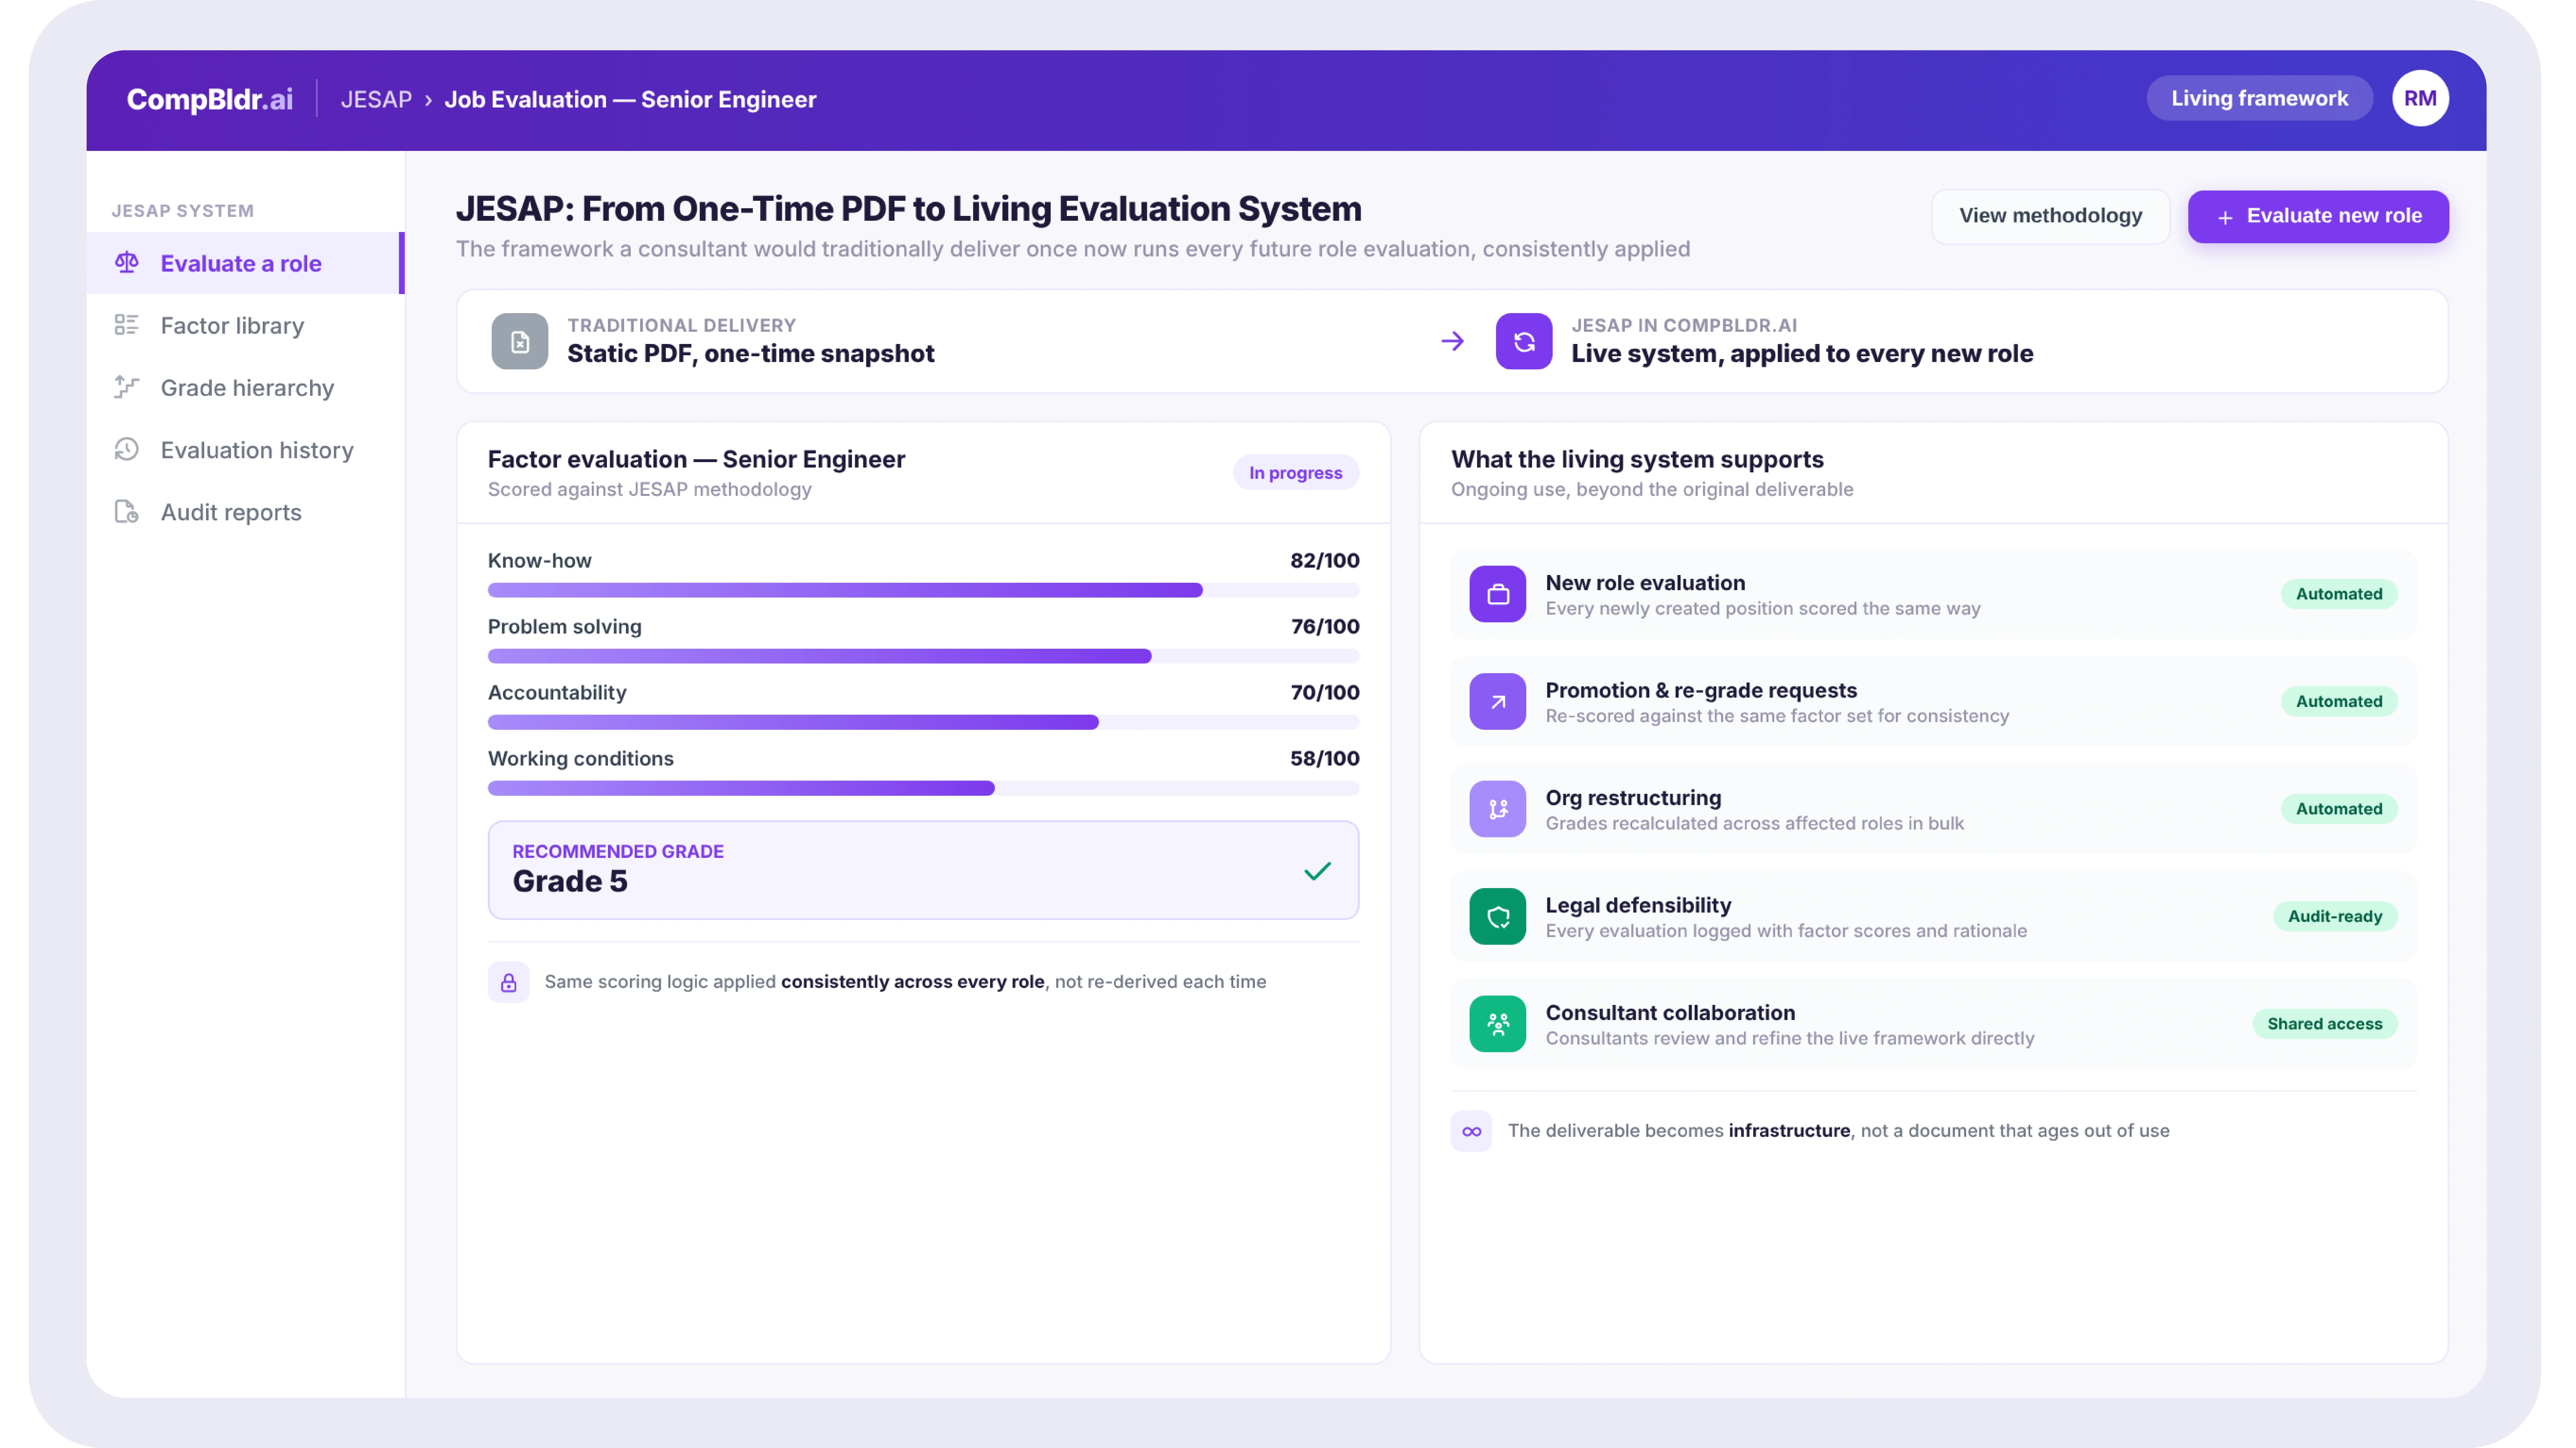Click the Factor library list icon
The image size is (2576, 1448).
127,325
